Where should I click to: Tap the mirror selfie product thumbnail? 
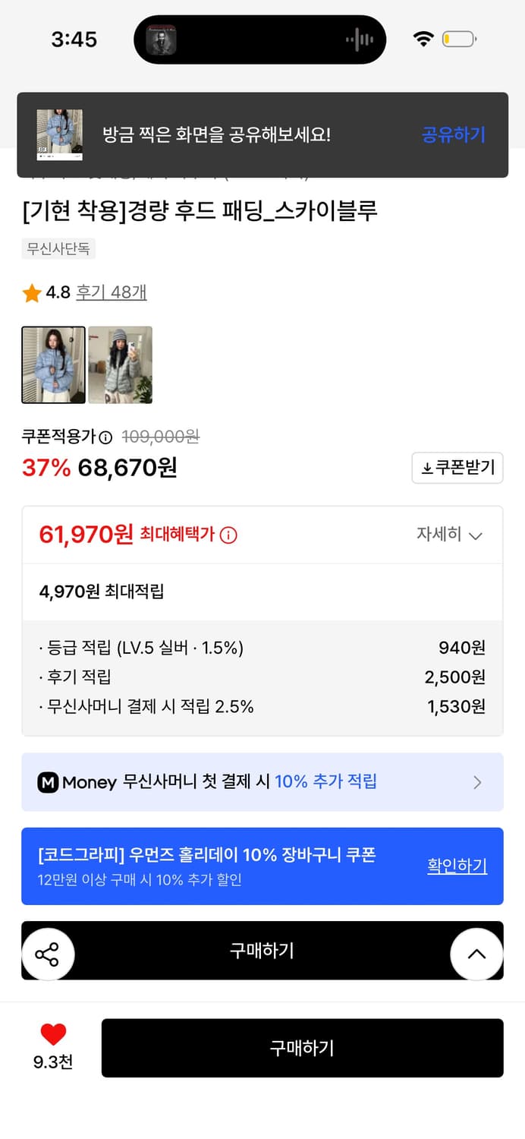120,364
